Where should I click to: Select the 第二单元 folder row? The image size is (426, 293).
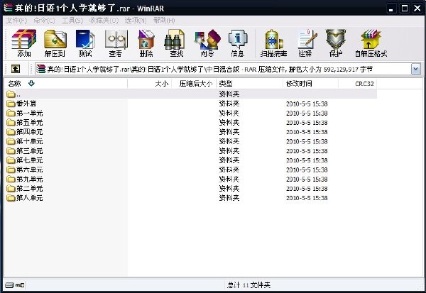point(190,189)
